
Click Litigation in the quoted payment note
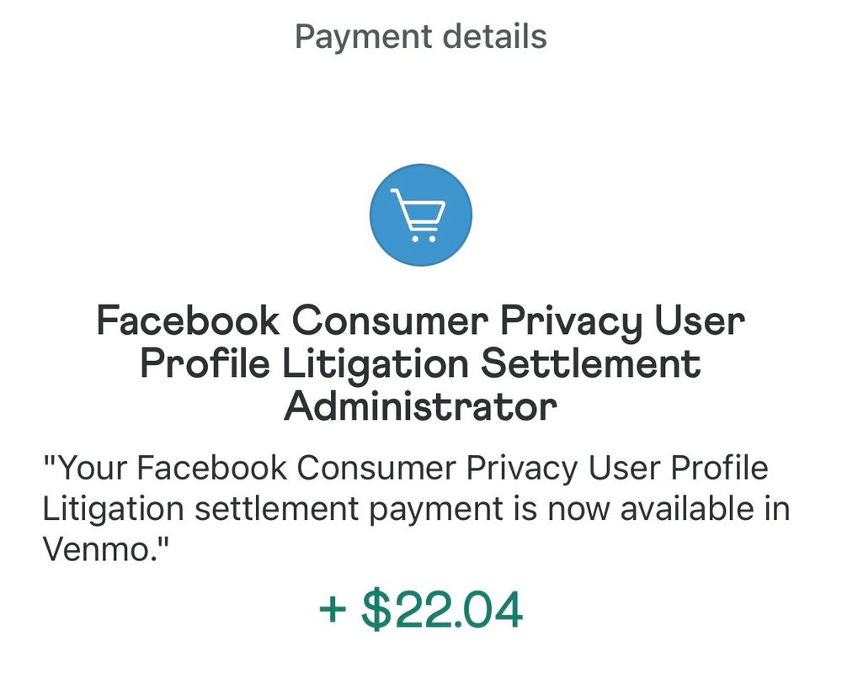pos(113,510)
